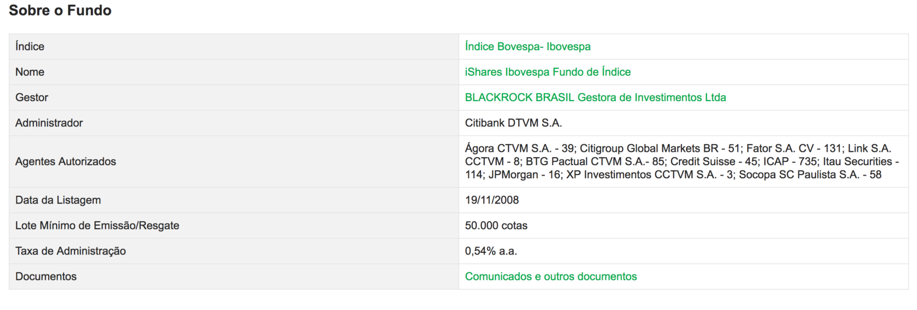
Task: Open iShares Ibovespa Fundo de Índice link
Action: pos(548,72)
